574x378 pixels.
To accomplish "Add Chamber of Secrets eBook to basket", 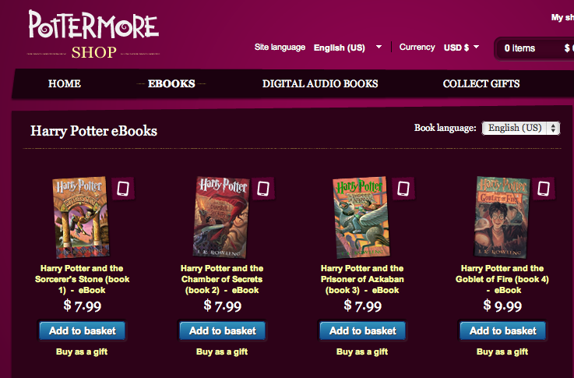I will [223, 330].
